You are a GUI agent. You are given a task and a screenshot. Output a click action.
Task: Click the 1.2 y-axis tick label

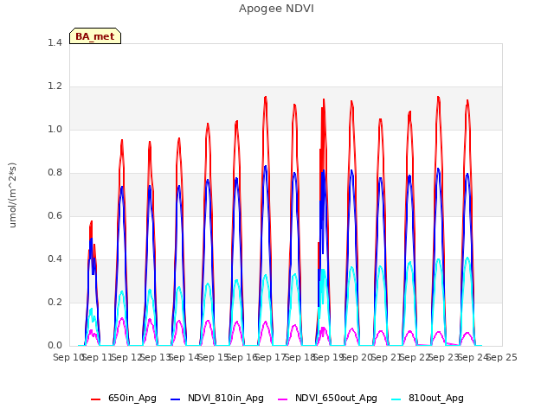click(x=55, y=86)
